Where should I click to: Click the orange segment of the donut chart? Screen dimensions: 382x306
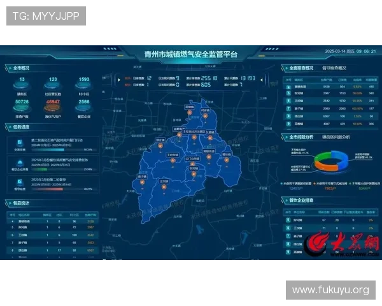pyautogui.click(x=325, y=166)
